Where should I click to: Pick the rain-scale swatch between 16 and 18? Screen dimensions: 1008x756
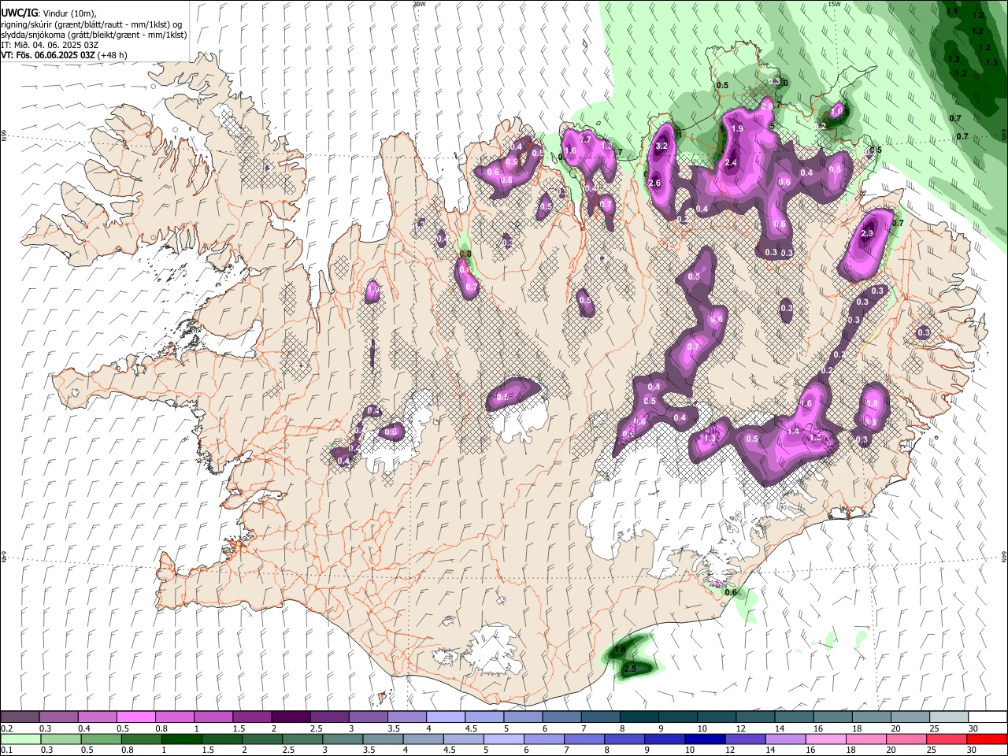point(827,739)
